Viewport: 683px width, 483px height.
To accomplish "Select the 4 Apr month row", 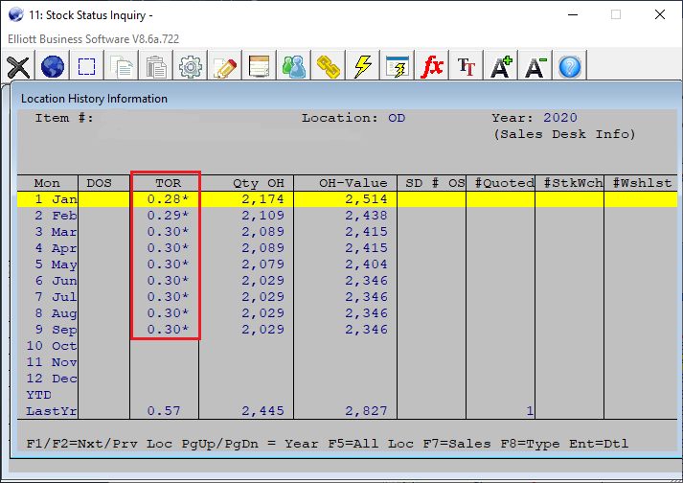I will coord(347,248).
